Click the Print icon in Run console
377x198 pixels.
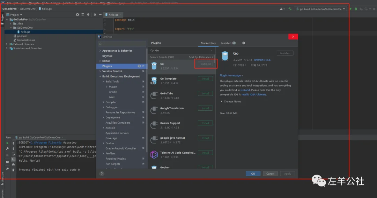[x=13, y=165]
